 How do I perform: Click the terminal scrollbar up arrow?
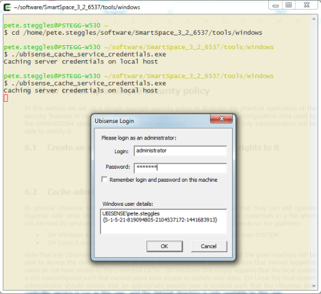coord(314,19)
